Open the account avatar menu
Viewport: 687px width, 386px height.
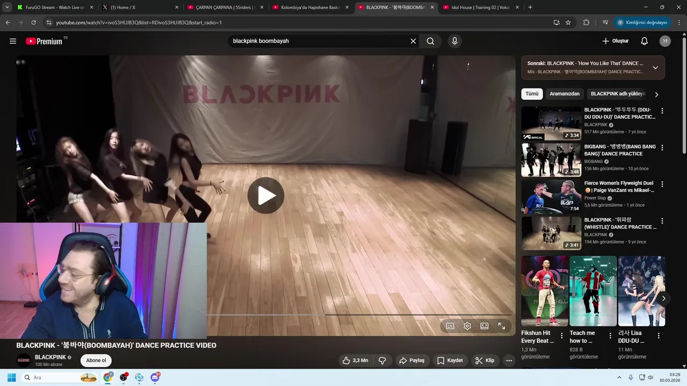665,41
